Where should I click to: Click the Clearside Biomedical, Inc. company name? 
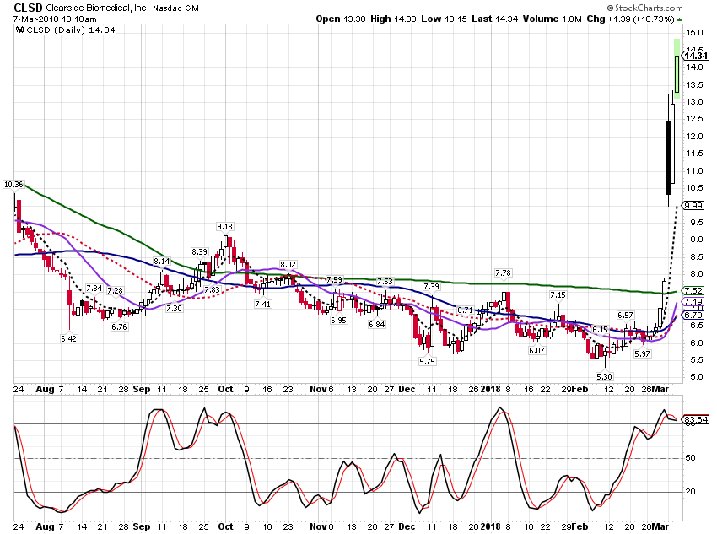click(x=97, y=8)
